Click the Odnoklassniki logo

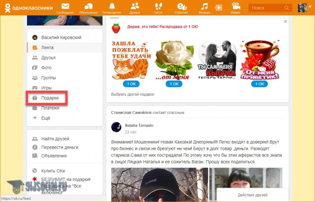(27, 8)
